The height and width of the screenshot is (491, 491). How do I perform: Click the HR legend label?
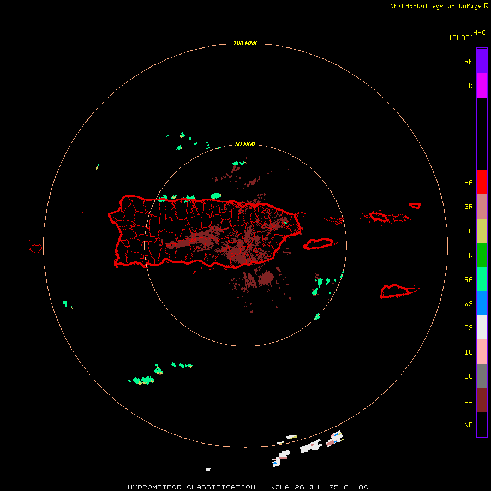[468, 255]
